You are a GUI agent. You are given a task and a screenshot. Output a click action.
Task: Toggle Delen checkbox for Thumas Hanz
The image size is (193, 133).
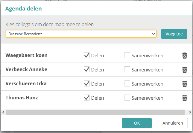point(87,98)
